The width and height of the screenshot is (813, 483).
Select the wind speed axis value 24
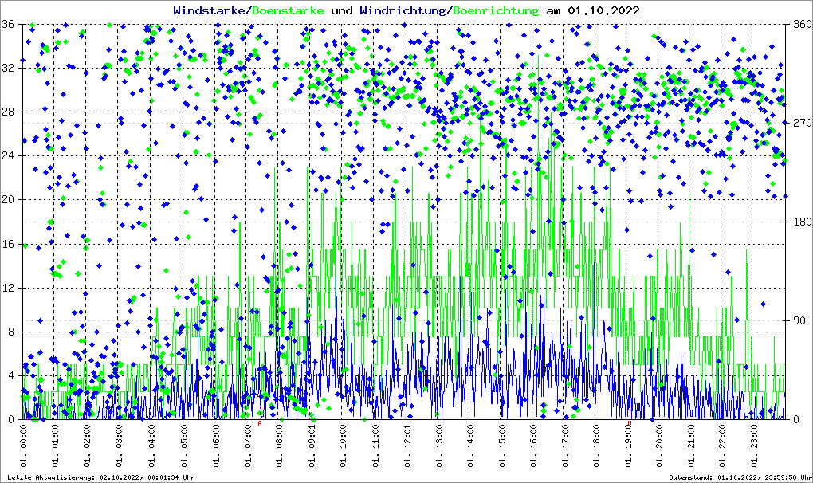[x=8, y=155]
